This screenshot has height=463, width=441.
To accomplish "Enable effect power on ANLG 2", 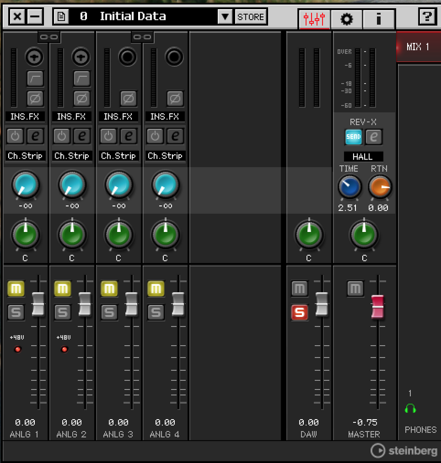I will tap(62, 136).
